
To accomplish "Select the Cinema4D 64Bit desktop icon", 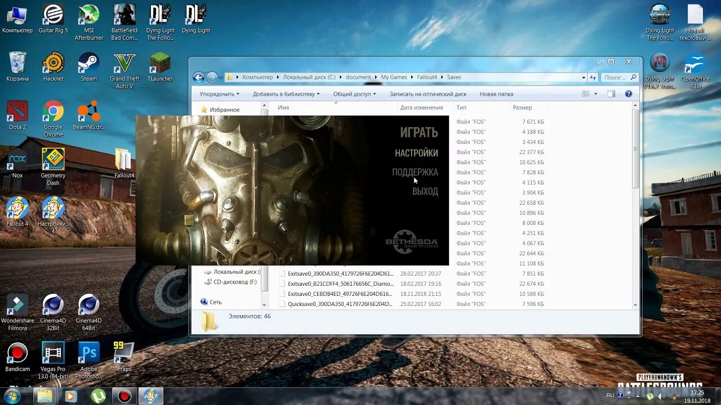I will coord(89,313).
